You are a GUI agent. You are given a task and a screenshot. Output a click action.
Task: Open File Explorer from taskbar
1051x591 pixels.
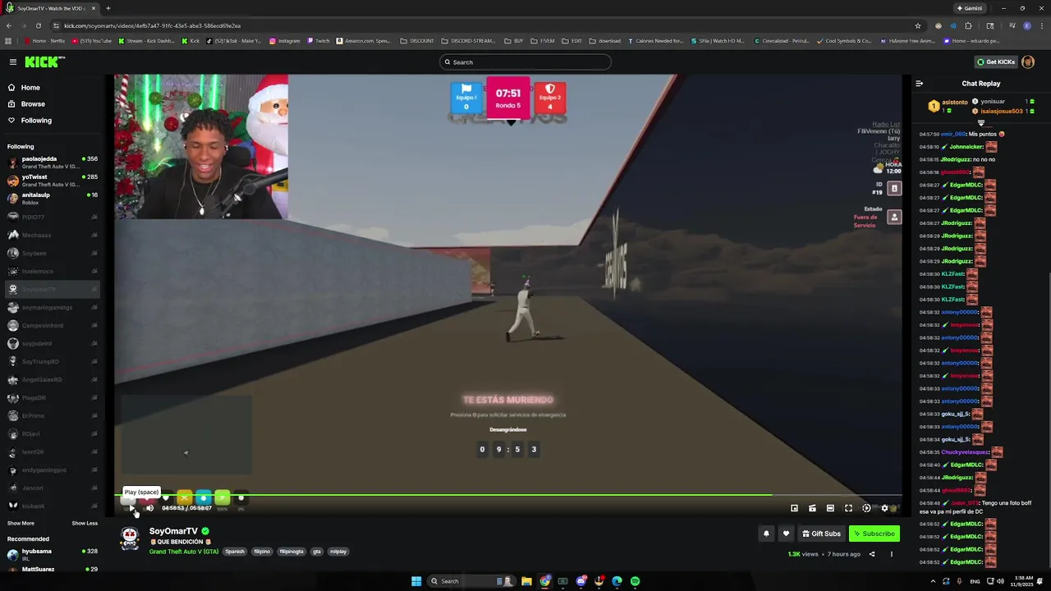point(526,581)
